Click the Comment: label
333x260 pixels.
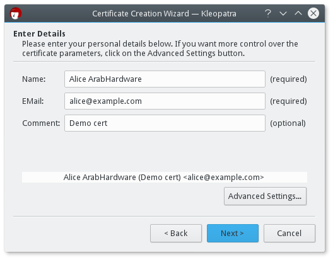pos(41,123)
